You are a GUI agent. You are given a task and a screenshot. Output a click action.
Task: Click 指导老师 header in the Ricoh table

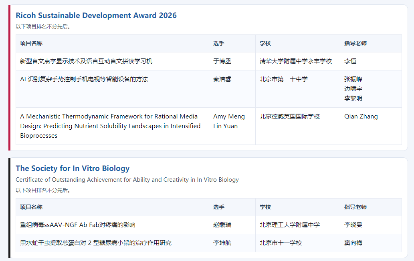(355, 43)
